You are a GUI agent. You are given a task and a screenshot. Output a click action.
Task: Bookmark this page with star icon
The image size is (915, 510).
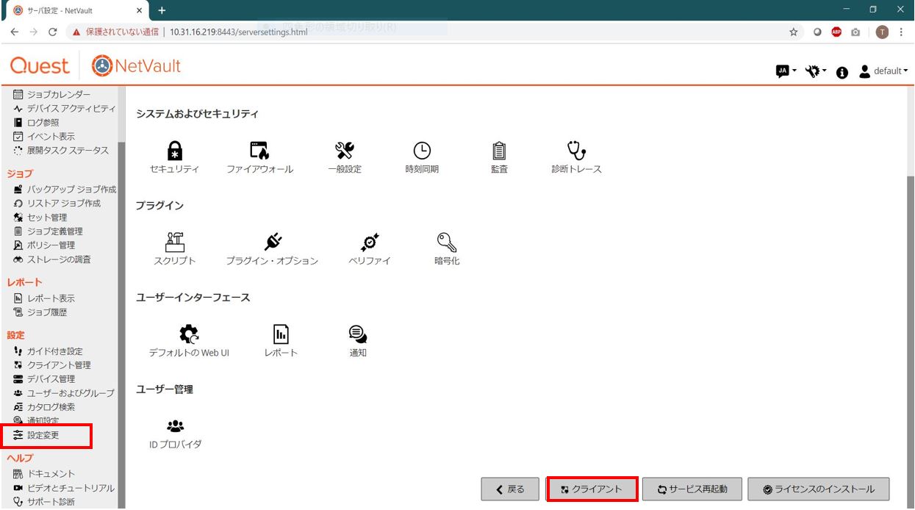click(794, 32)
